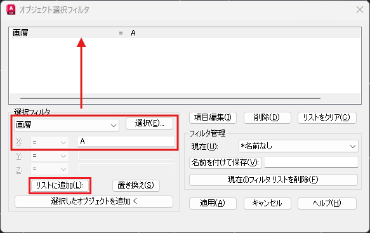Viewport: 370px width, 233px height.
Task: Expand the Y operator dropdown
Action: click(50, 156)
